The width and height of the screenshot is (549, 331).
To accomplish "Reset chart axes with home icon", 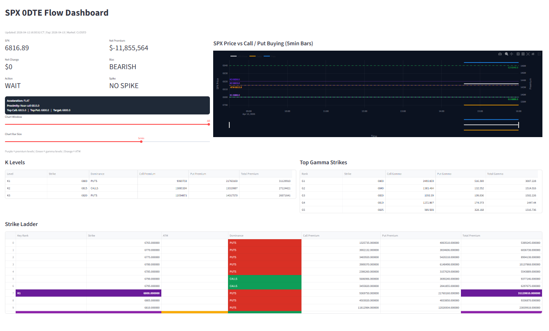I will [533, 54].
